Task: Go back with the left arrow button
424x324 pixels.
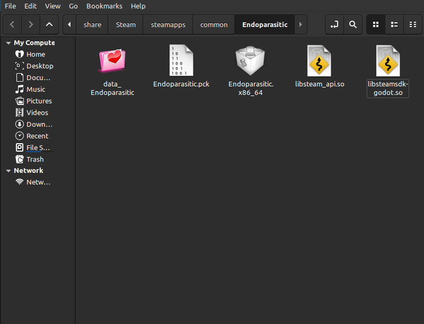Action: pos(12,24)
